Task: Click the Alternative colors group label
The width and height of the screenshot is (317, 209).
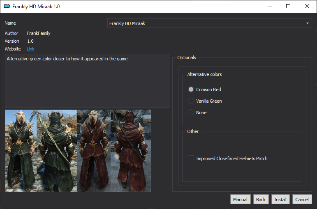Action: point(204,74)
